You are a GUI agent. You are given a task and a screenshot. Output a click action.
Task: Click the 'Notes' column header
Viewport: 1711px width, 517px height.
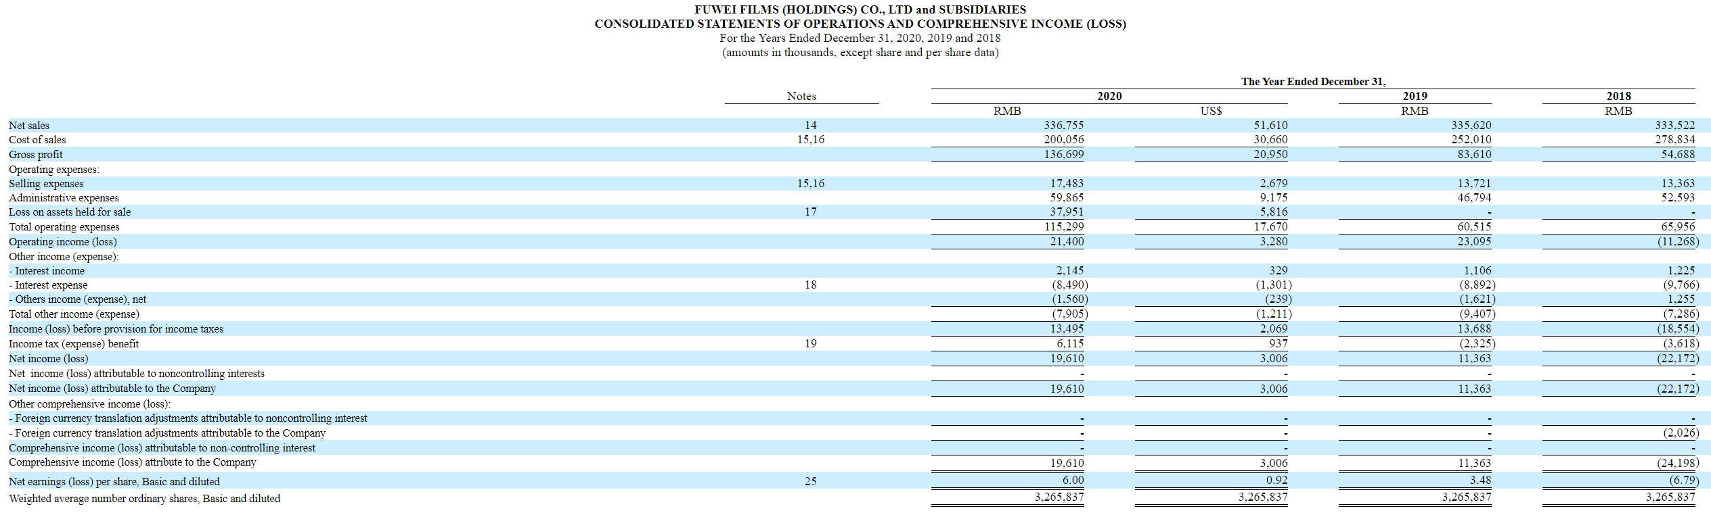(x=801, y=97)
